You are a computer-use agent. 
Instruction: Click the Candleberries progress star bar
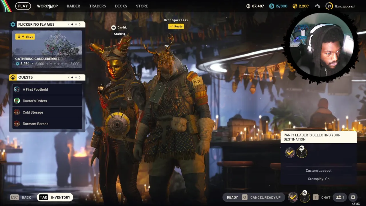pos(57,64)
